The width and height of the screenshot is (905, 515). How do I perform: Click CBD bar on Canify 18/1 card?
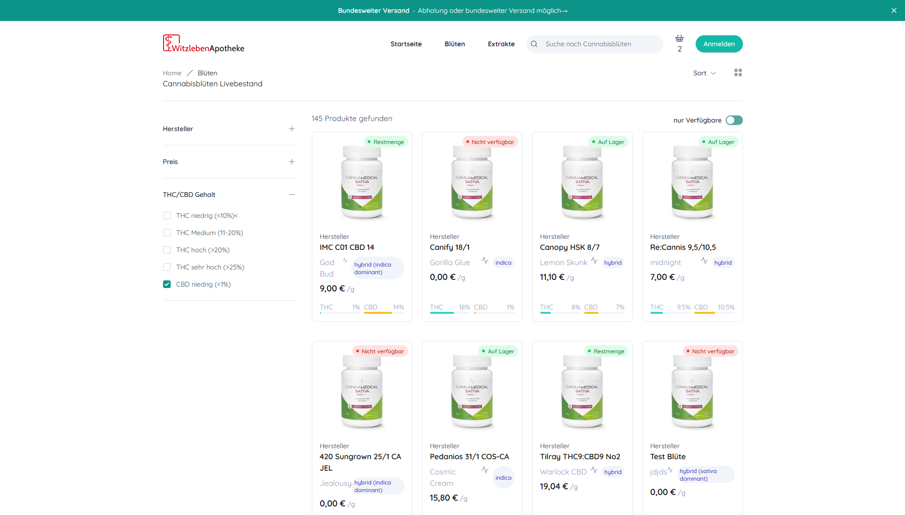coord(494,313)
